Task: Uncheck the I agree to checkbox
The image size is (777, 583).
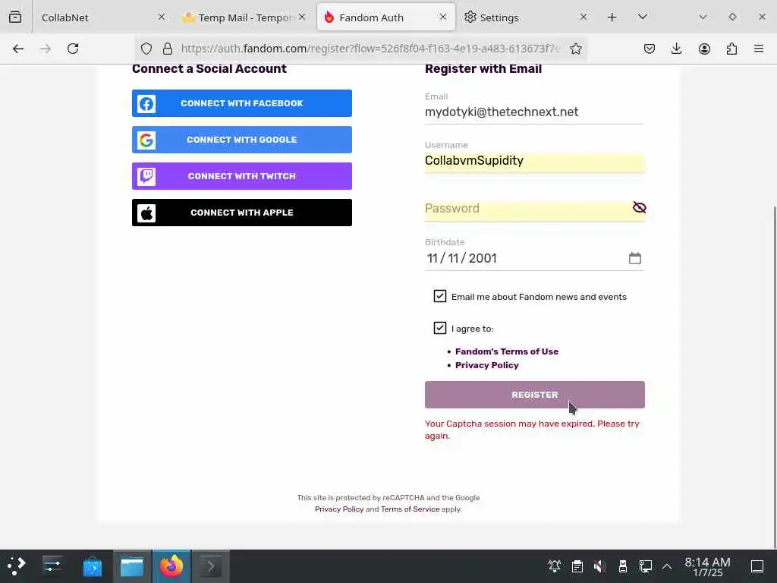Action: (x=439, y=328)
